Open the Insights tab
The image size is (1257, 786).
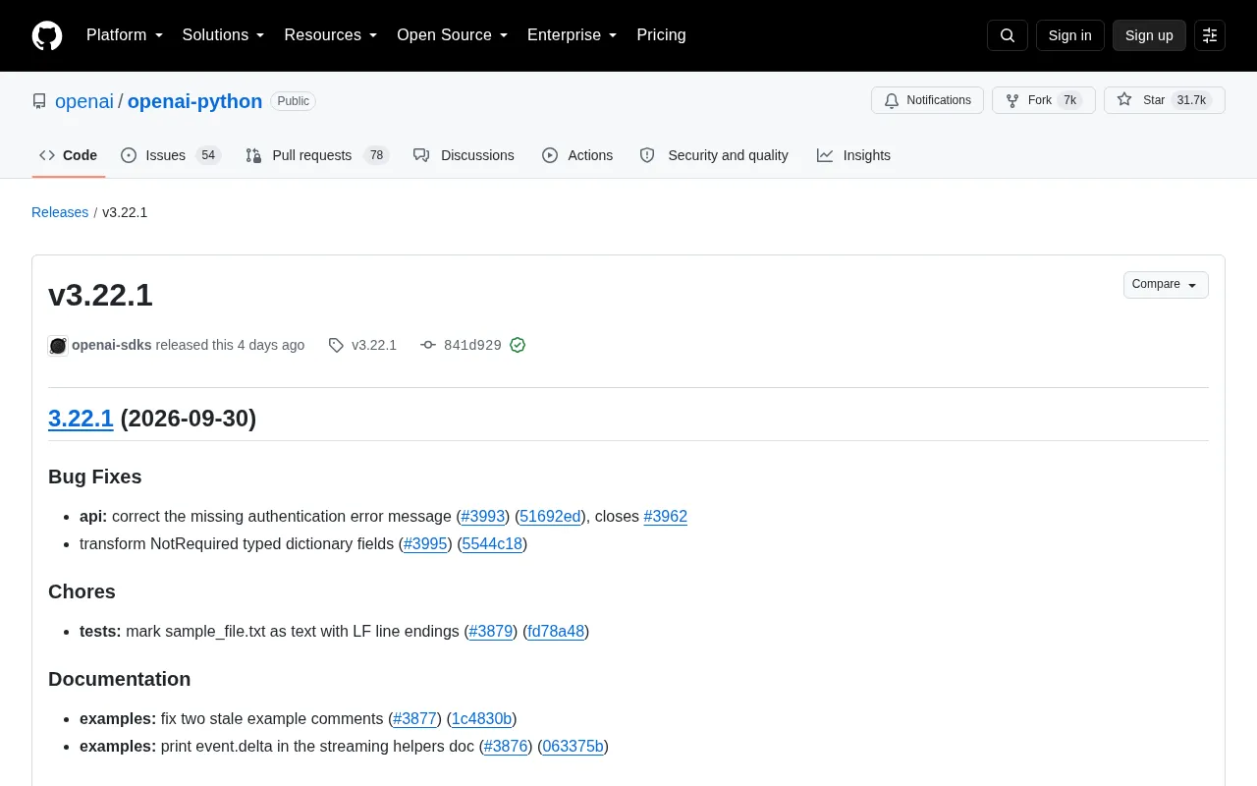tap(853, 155)
